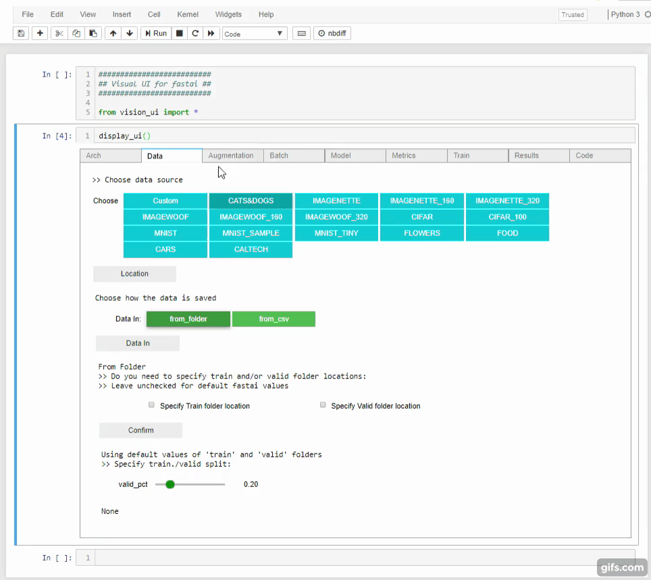The width and height of the screenshot is (651, 580).
Task: Click the Location button
Action: click(134, 274)
